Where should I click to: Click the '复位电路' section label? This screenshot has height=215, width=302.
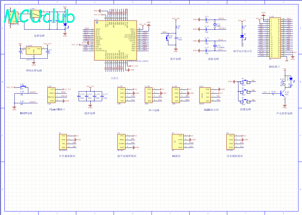pyautogui.click(x=175, y=59)
